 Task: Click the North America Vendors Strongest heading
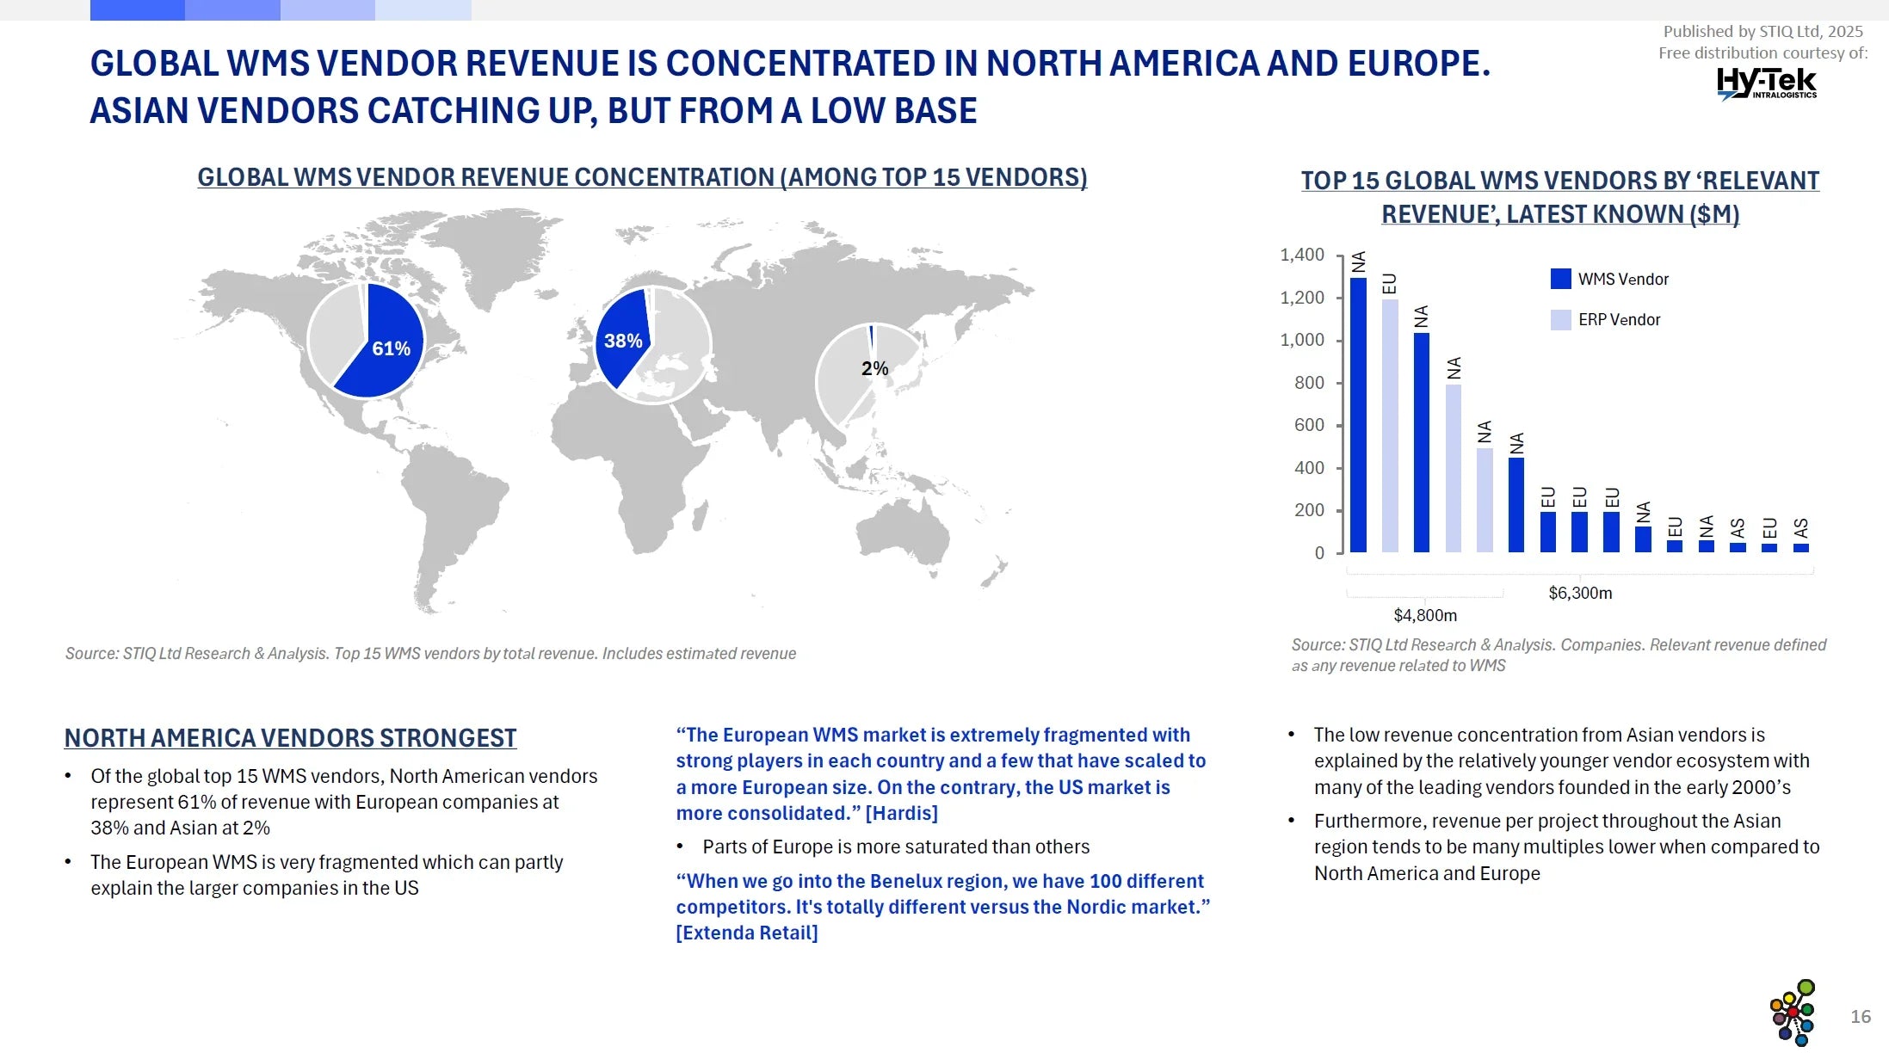pos(290,738)
